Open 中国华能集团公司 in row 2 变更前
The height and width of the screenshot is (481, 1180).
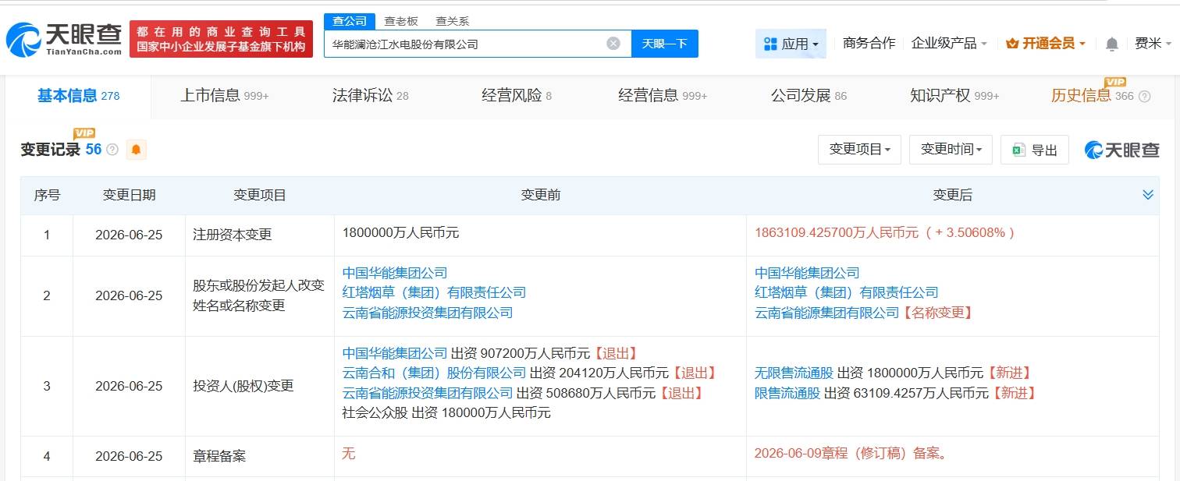[395, 273]
